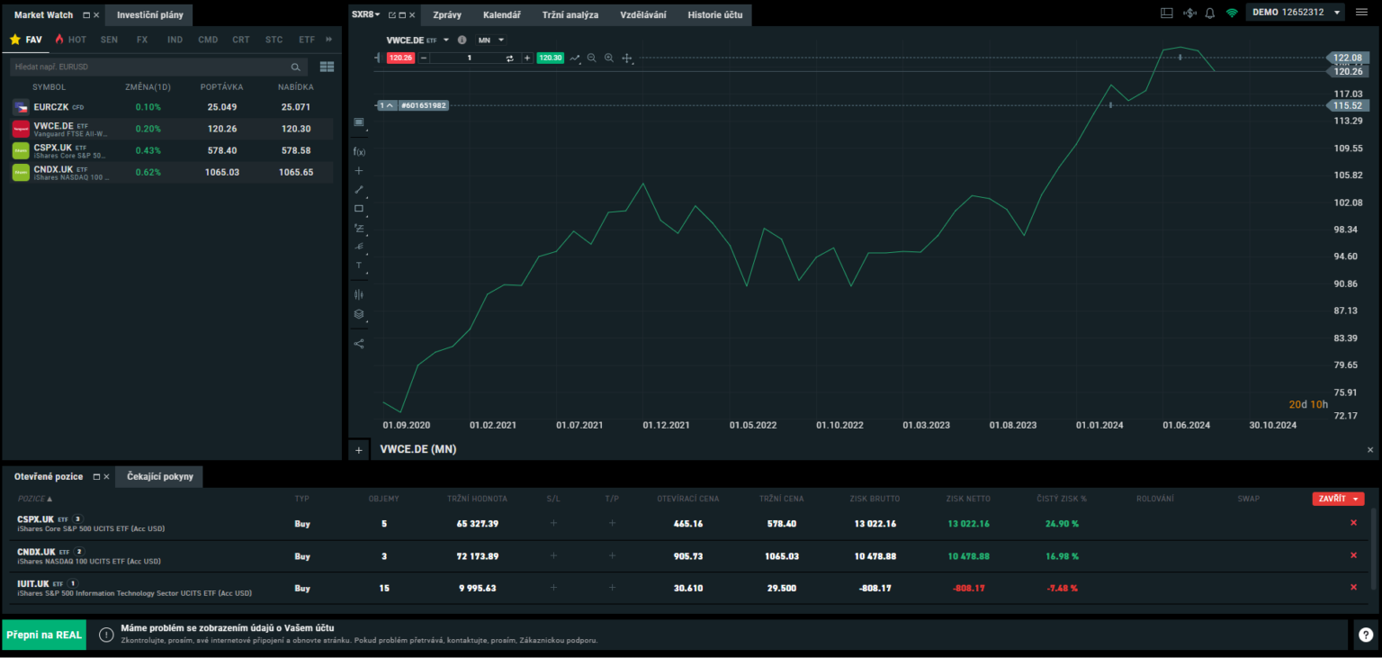Open the chart indicators f(x) menu
Screen dimensions: 1382x658
coord(359,151)
